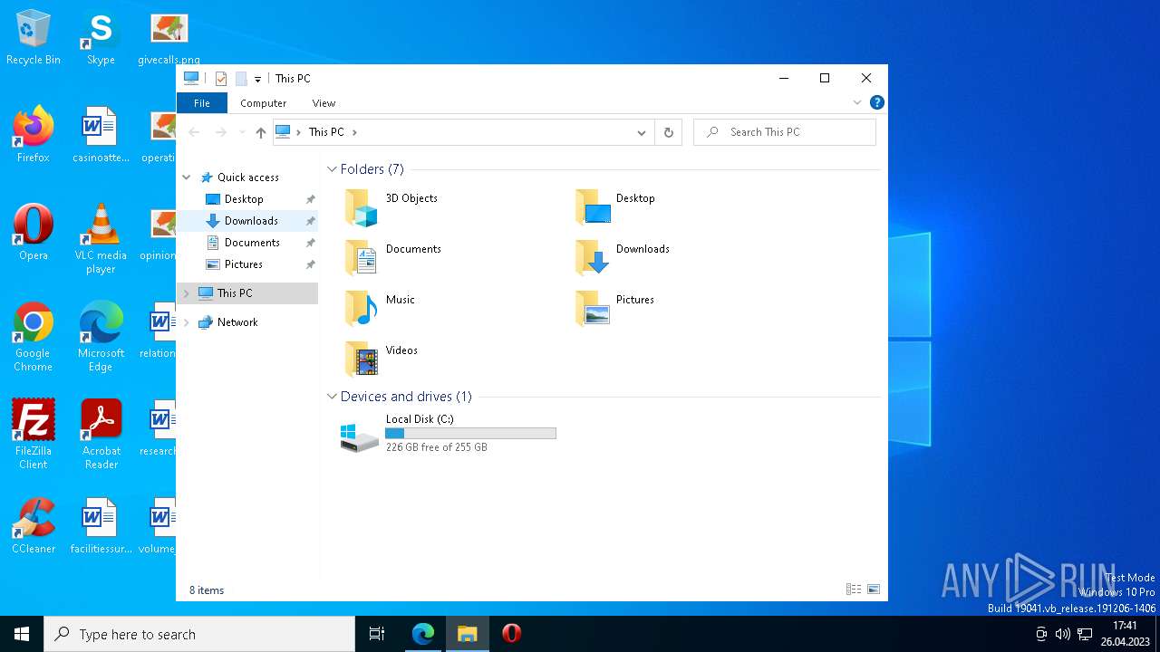Select the Acrobat Reader shortcut

(x=101, y=436)
